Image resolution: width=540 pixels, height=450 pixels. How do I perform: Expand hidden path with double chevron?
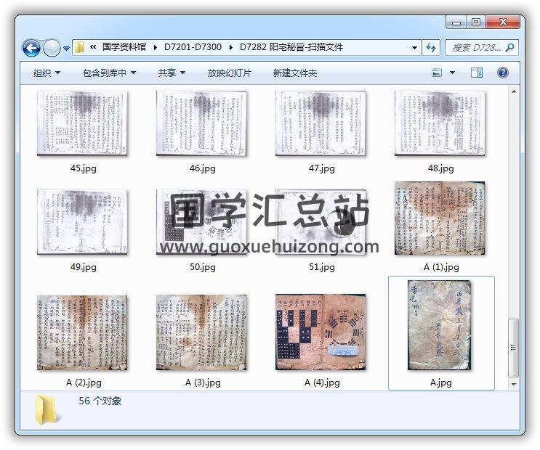click(93, 46)
